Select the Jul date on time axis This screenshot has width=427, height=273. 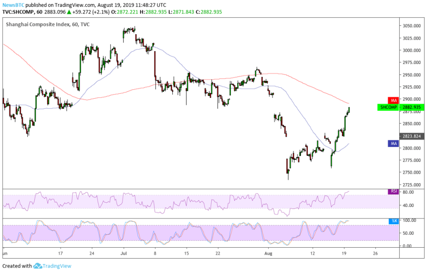click(x=123, y=253)
